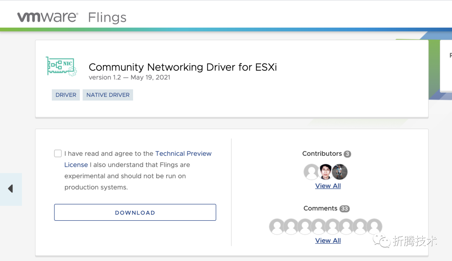Click View All under Contributors
This screenshot has height=261, width=452.
tap(328, 186)
